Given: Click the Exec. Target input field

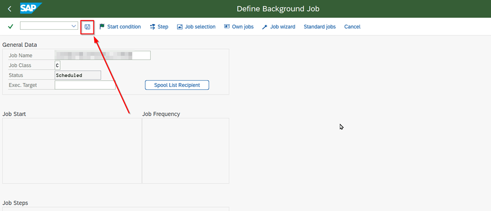Looking at the screenshot, I should click(x=85, y=85).
